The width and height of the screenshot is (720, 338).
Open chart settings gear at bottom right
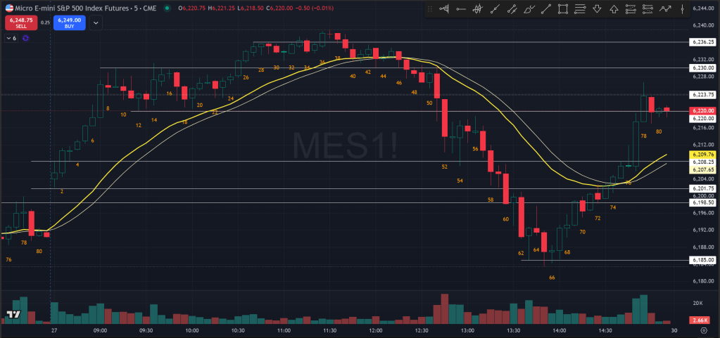703,330
